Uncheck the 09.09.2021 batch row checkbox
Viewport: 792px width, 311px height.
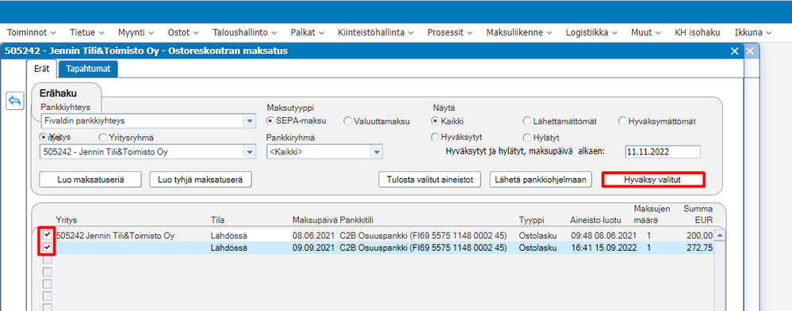[x=48, y=248]
